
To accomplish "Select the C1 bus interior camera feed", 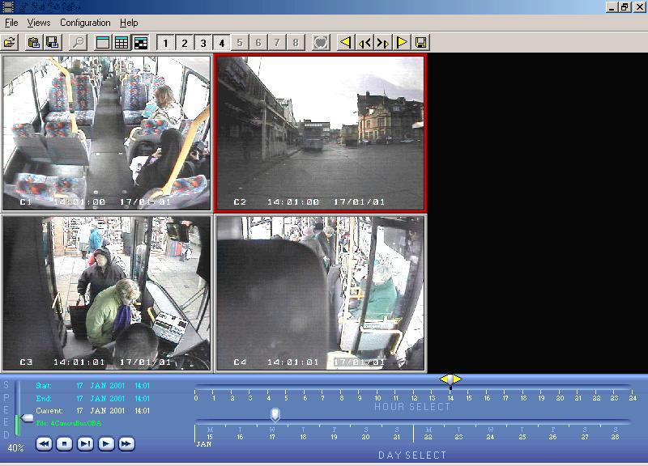I will (x=106, y=133).
